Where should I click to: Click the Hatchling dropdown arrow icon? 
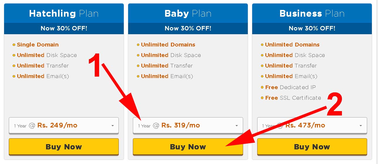pos(113,126)
